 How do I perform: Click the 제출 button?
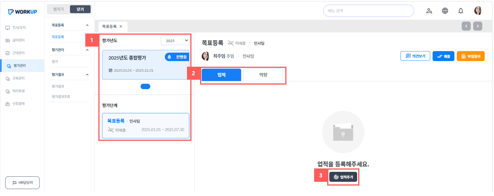[x=443, y=56]
